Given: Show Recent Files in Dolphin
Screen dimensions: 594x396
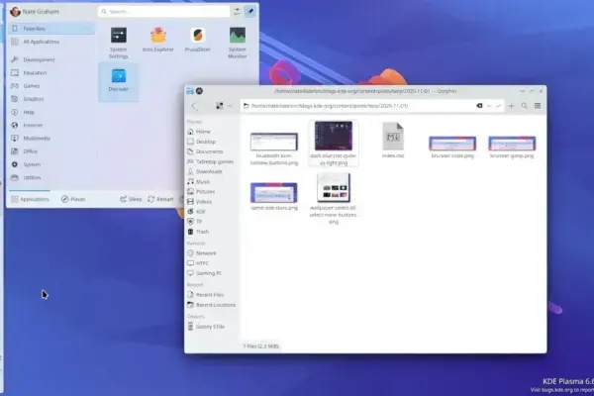Looking at the screenshot, I should pyautogui.click(x=212, y=295).
